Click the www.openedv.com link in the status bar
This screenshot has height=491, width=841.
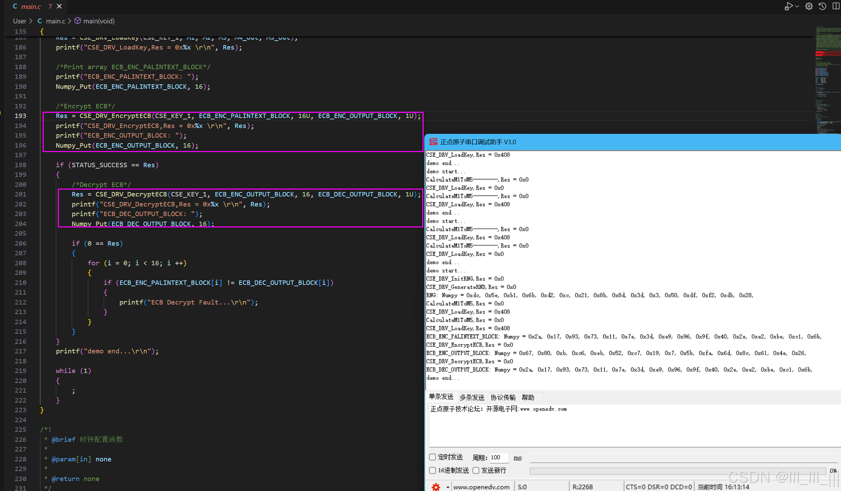(481, 487)
